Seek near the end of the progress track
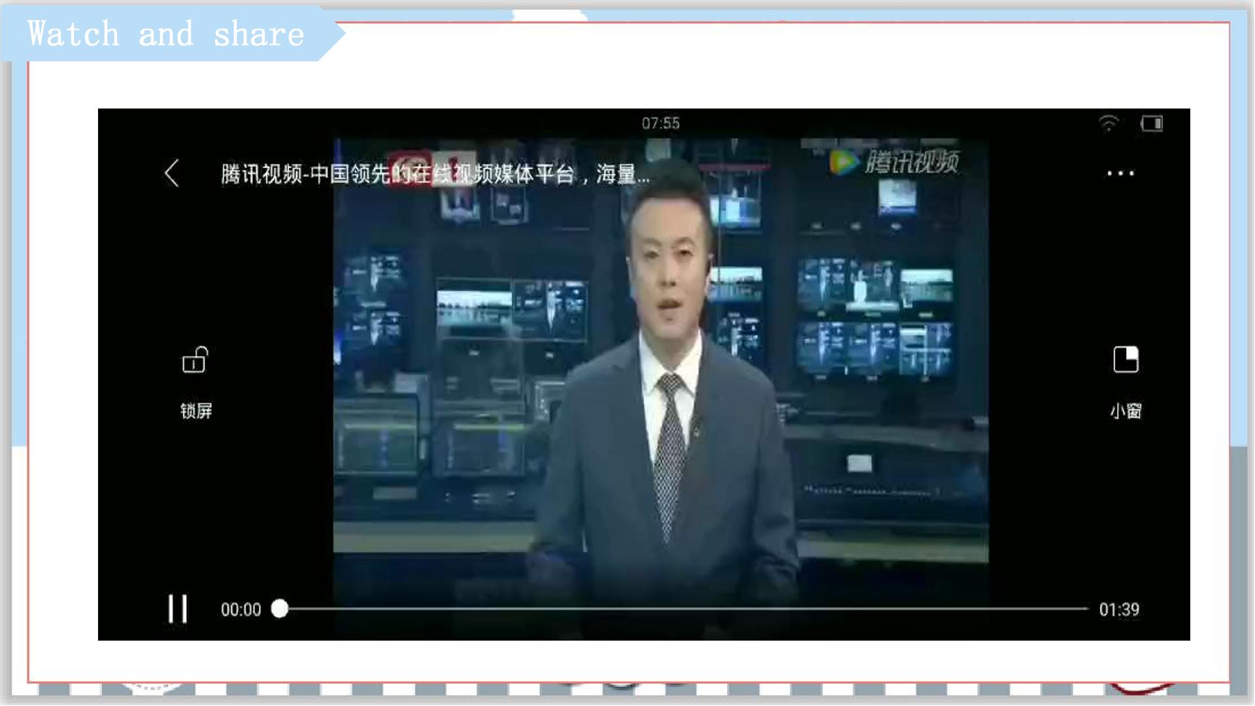This screenshot has height=706, width=1255. pyautogui.click(x=1072, y=609)
